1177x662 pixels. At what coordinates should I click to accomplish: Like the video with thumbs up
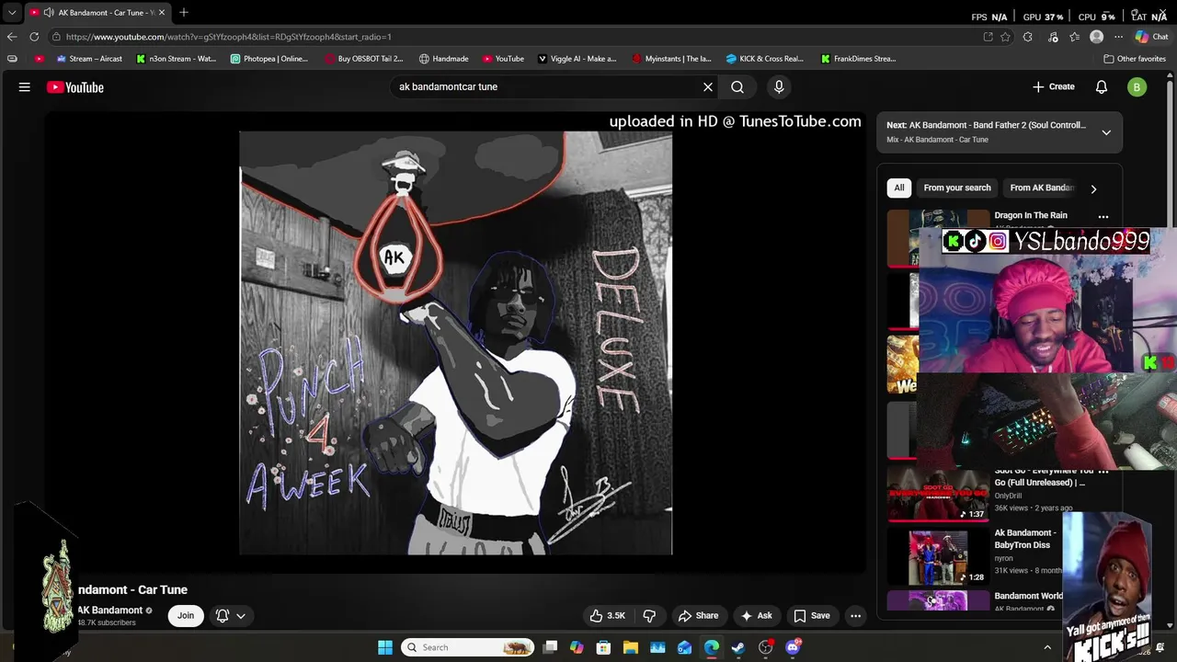608,615
